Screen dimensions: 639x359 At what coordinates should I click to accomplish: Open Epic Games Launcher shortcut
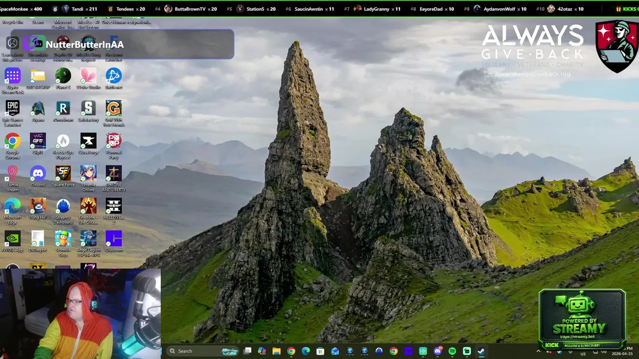[12, 114]
